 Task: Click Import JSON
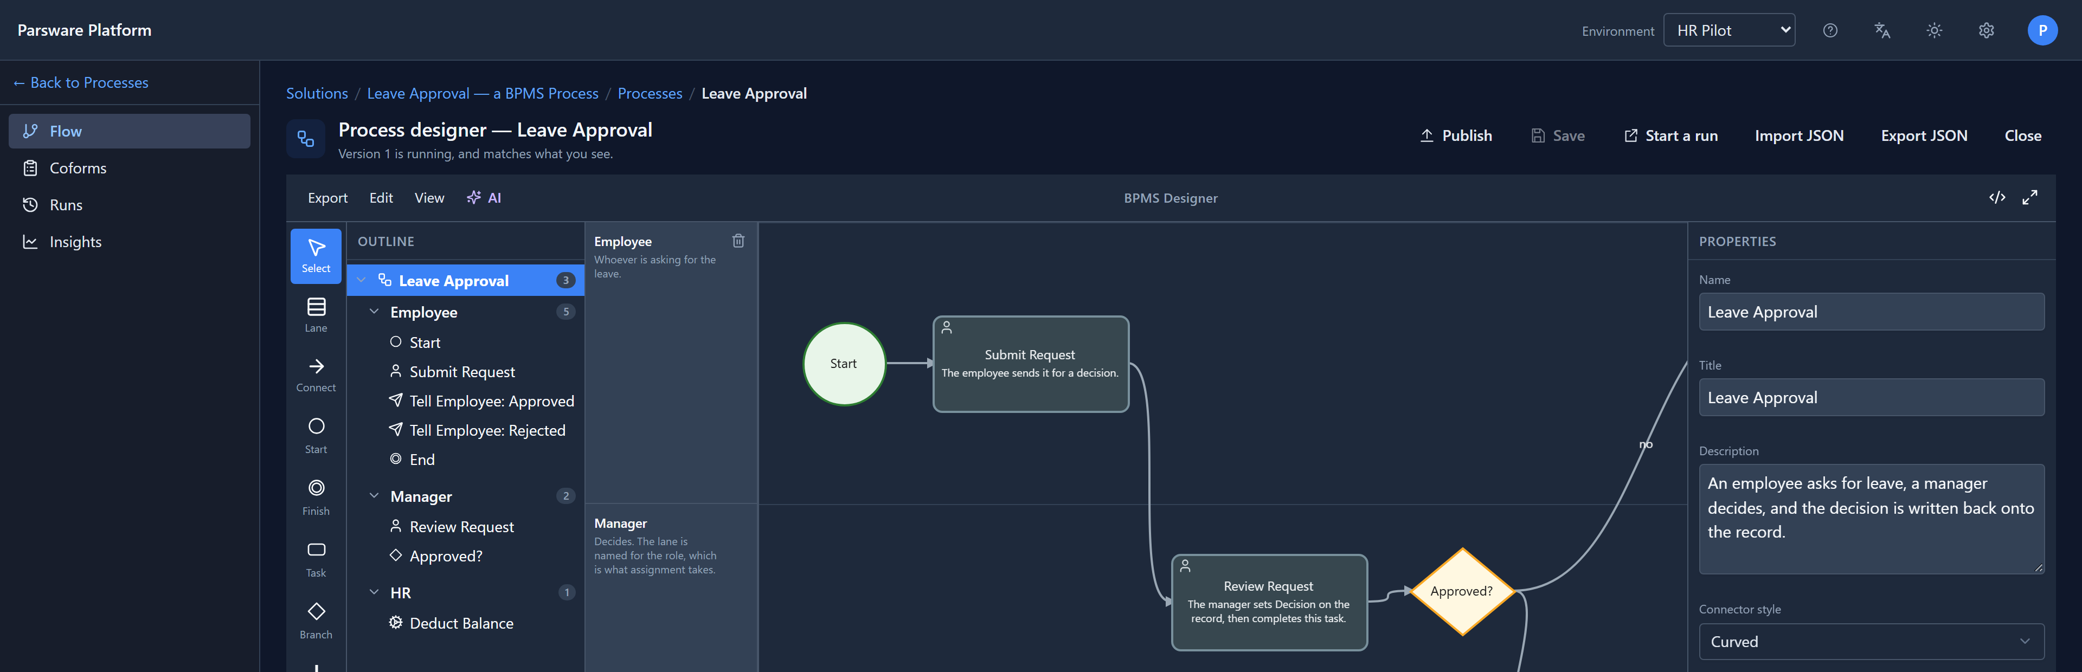(x=1799, y=135)
